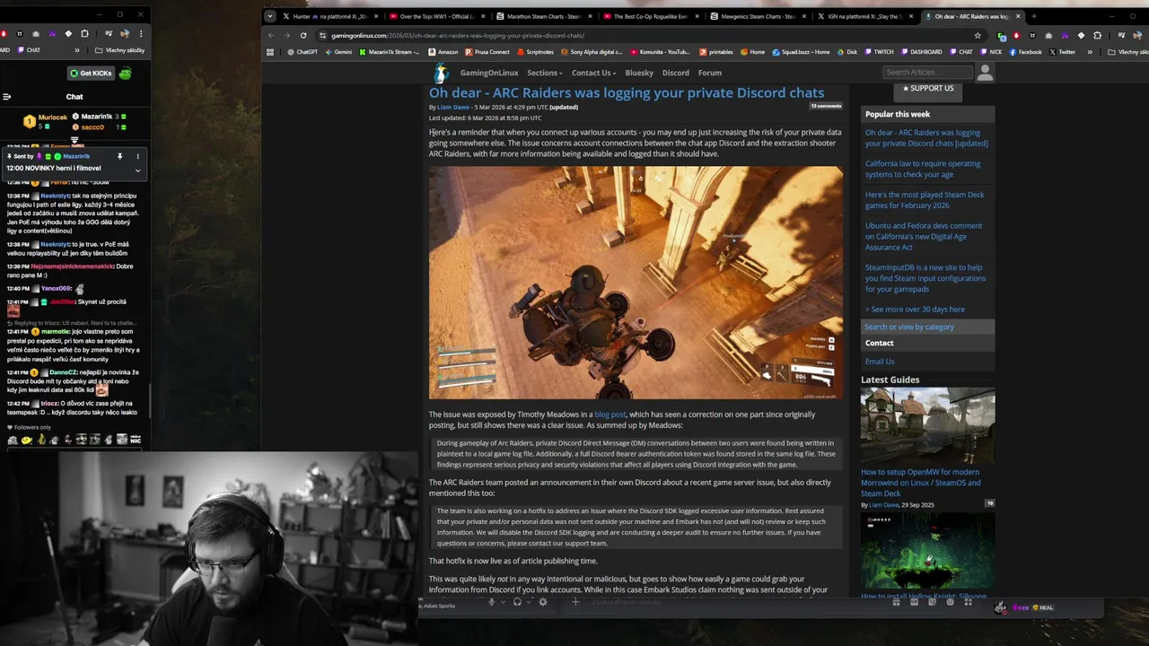Show more bookmarks in chat window
Screen dimensions: 1149x646
click(x=76, y=50)
